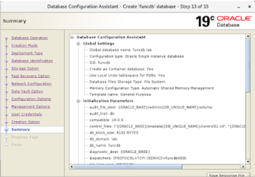Open the Configuration Options step
Screen dimensions: 255x177
[31, 99]
